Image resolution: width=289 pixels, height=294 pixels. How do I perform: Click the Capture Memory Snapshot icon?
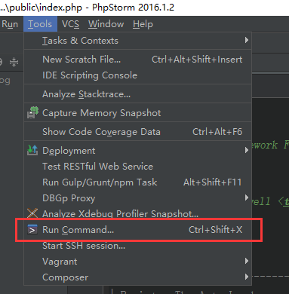click(x=32, y=113)
